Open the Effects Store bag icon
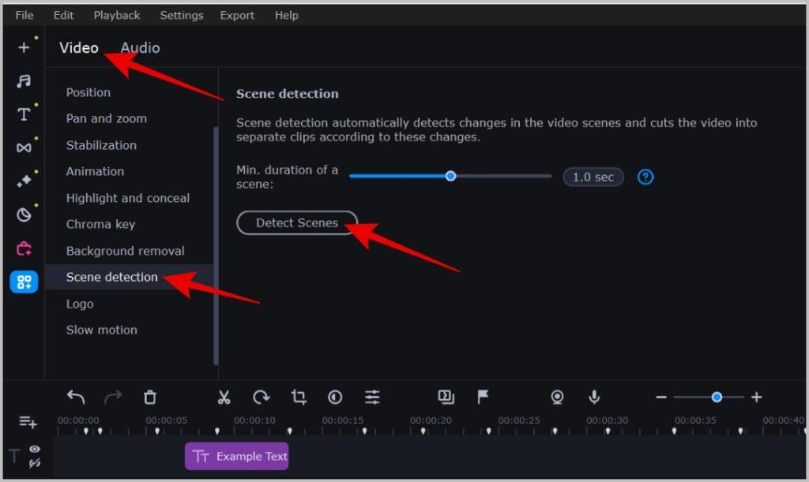The height and width of the screenshot is (482, 809). tap(24, 248)
